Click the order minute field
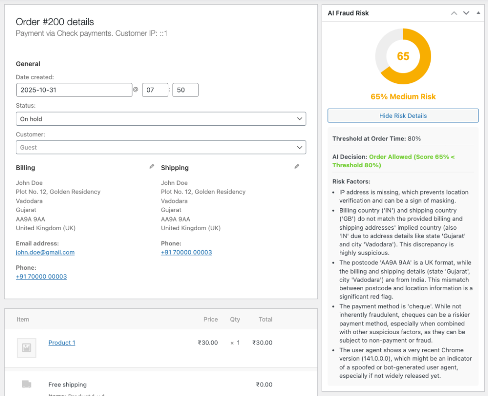 pyautogui.click(x=185, y=90)
